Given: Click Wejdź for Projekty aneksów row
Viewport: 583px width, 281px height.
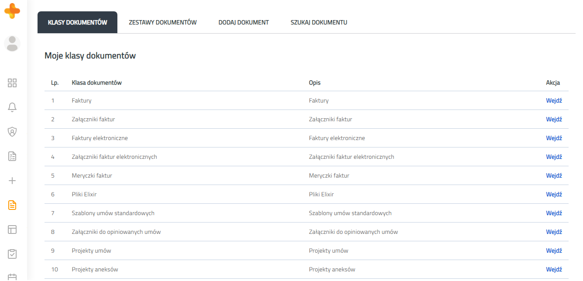Looking at the screenshot, I should 554,270.
